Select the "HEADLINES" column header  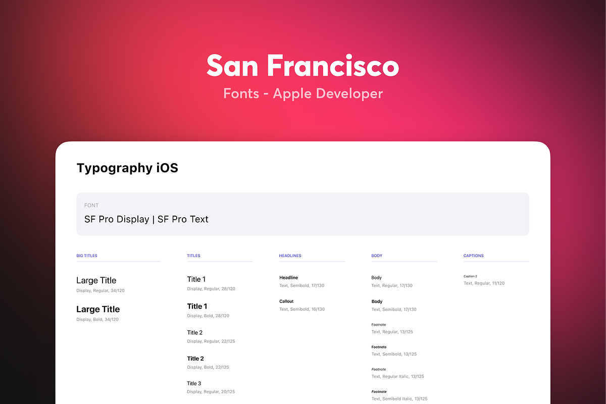pos(290,256)
